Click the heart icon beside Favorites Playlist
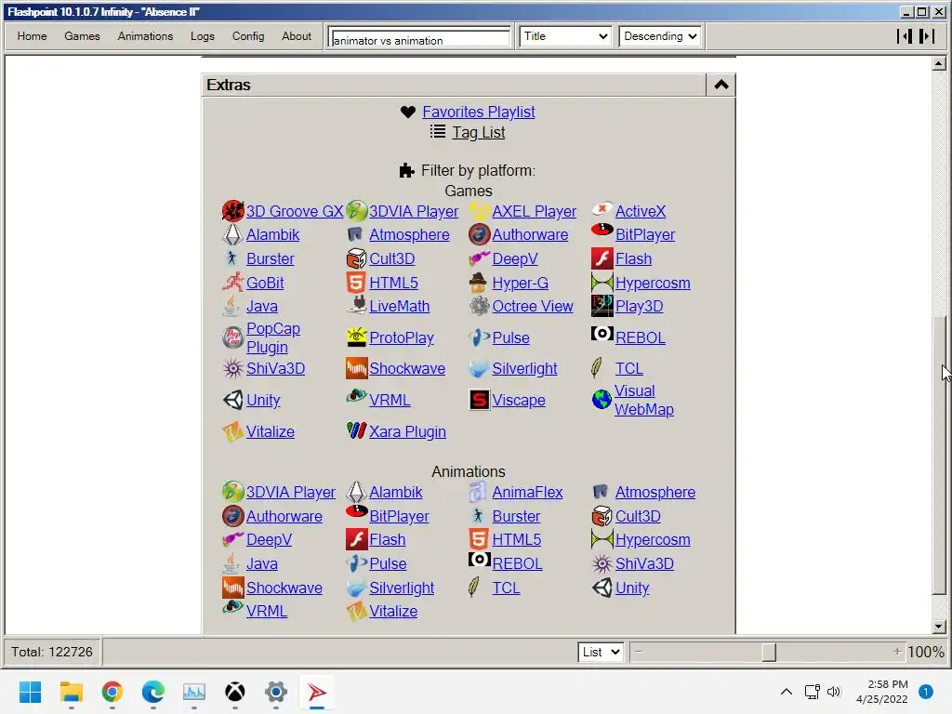The height and width of the screenshot is (714, 952). pos(408,112)
